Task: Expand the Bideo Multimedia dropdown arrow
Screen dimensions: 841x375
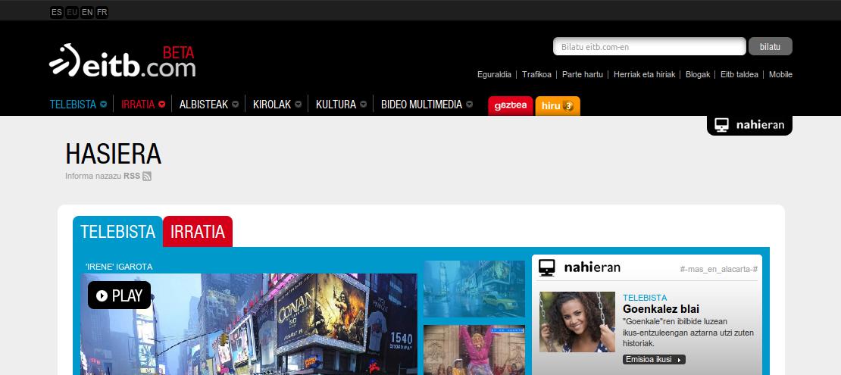Action: 470,105
